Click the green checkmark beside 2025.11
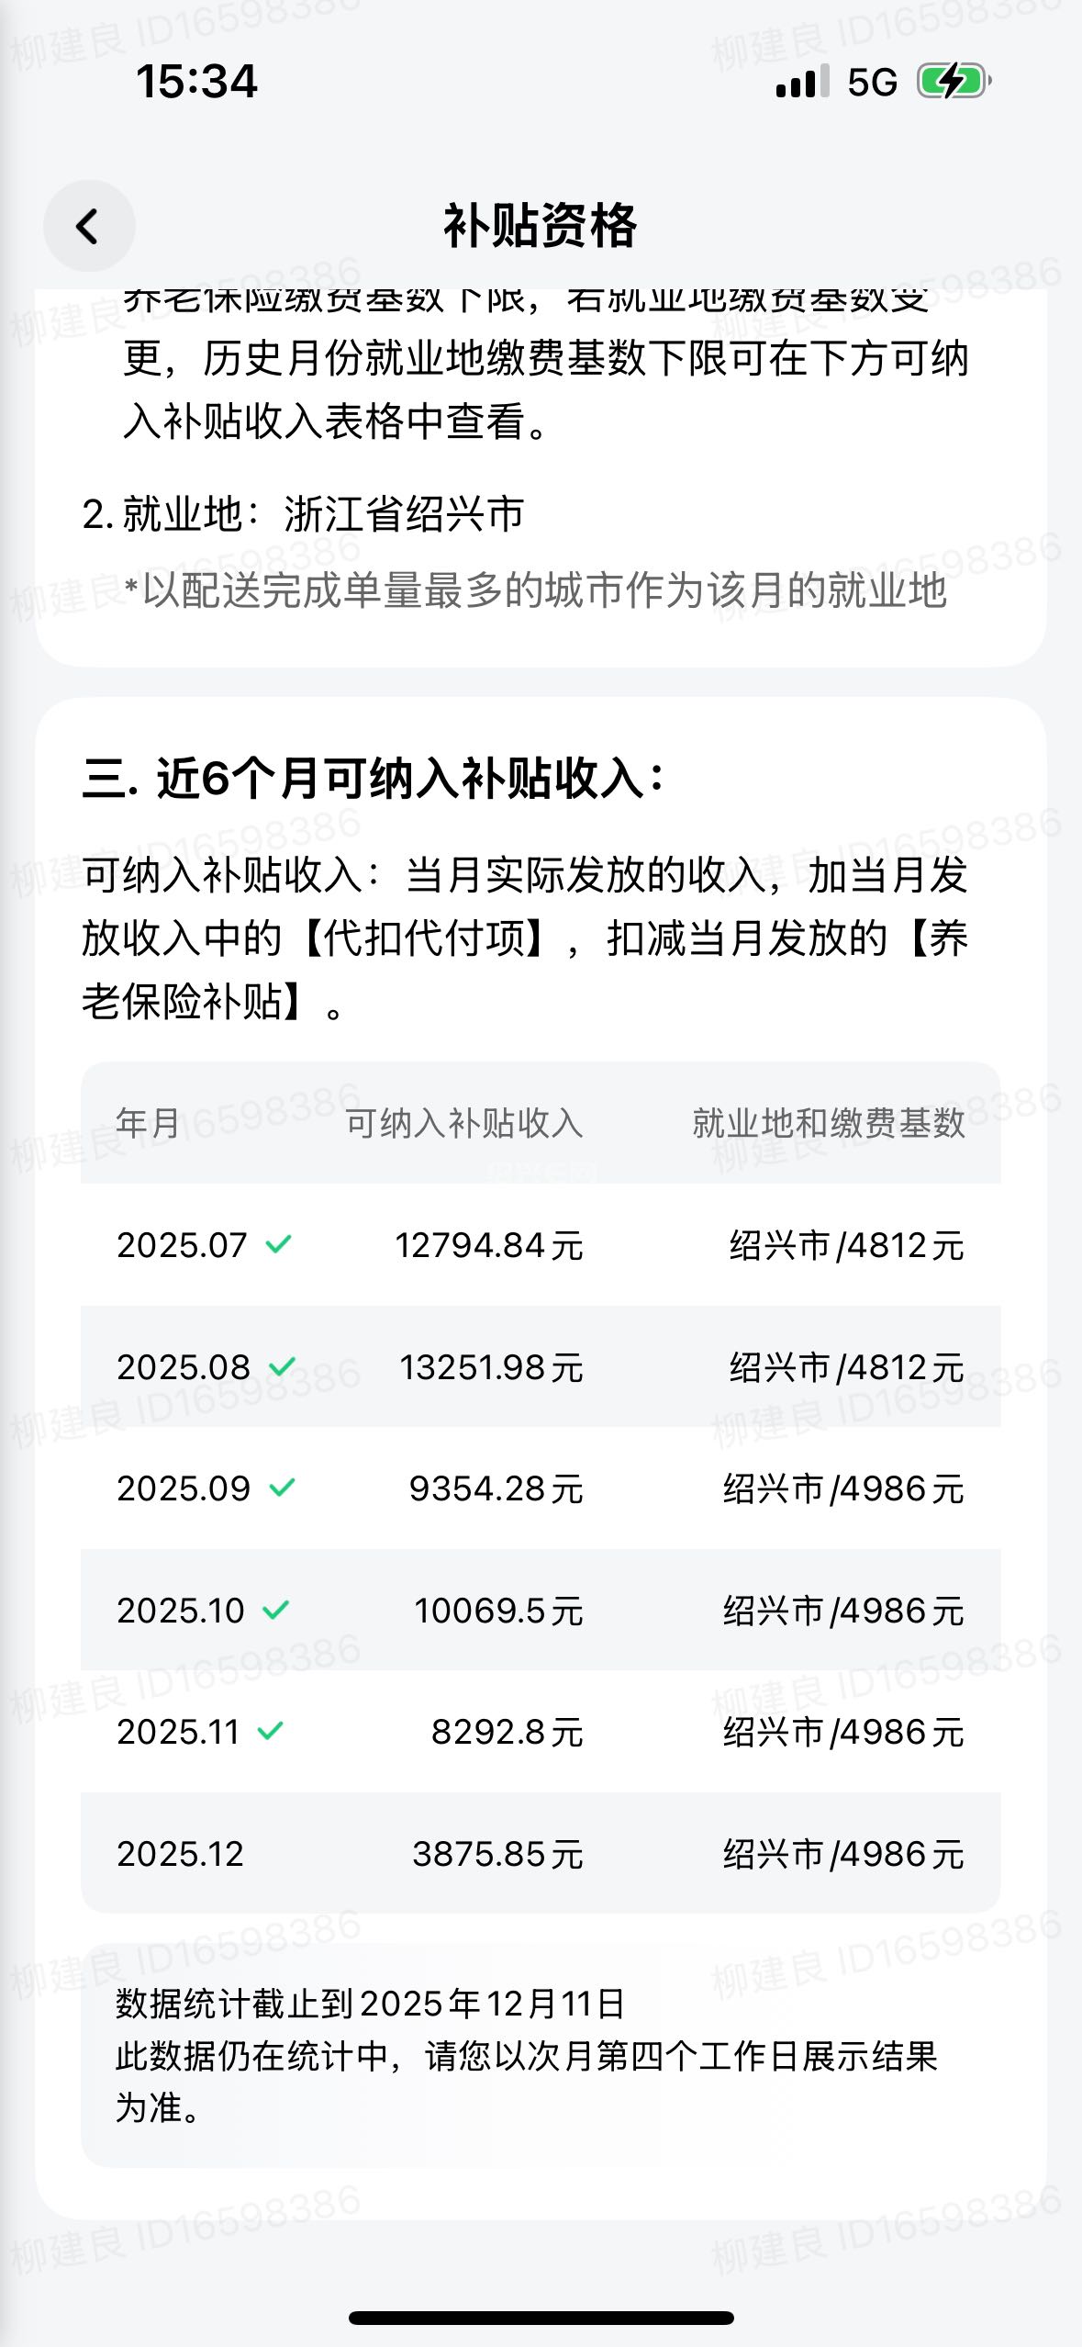 pos(271,1731)
